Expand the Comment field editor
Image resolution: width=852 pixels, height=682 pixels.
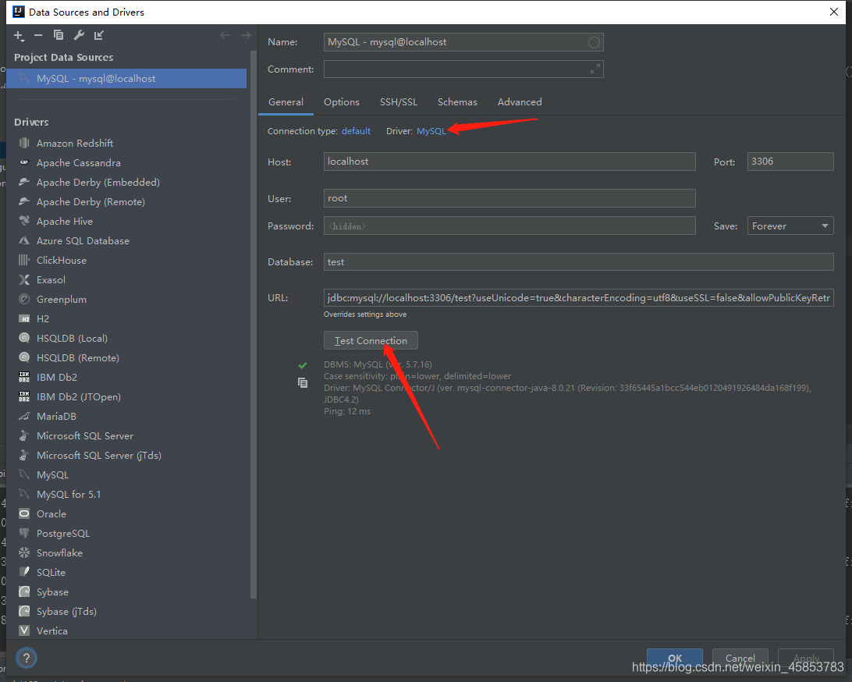595,69
